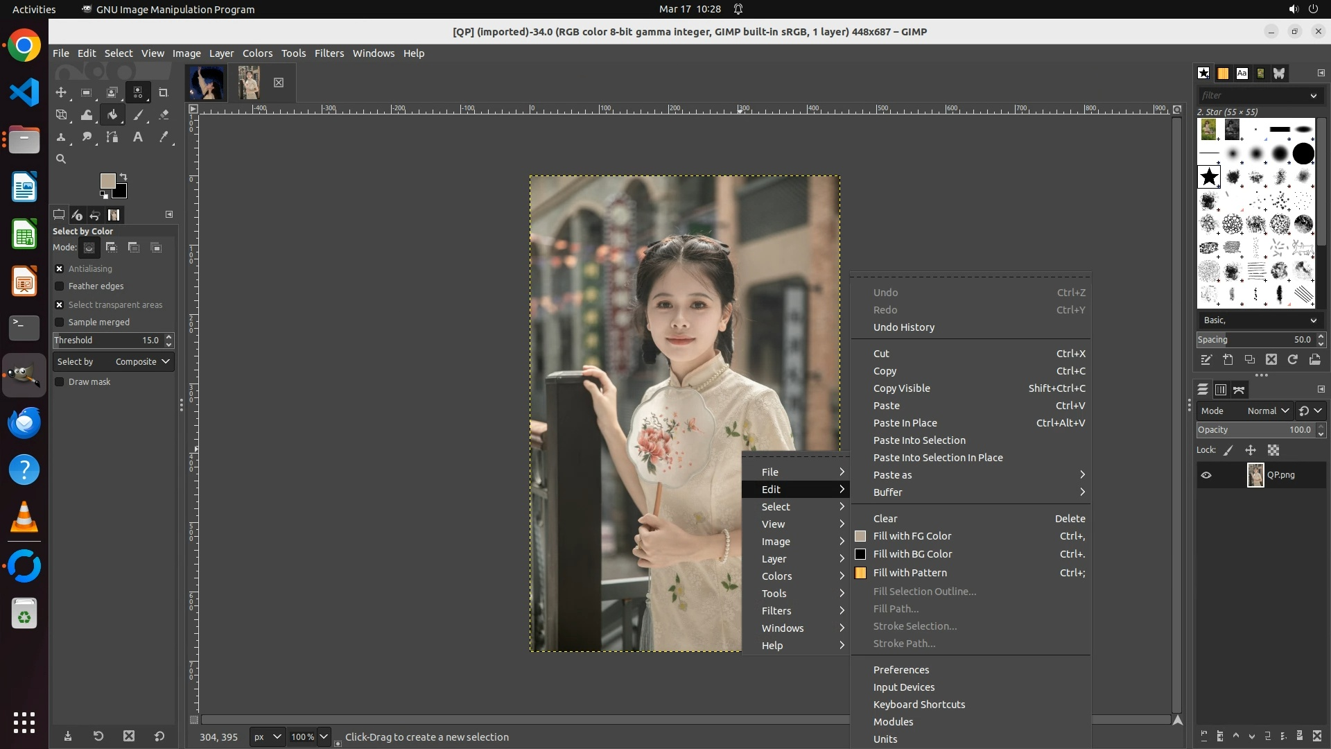Select the Text tool
Screen dimensions: 1331x749
(x=138, y=137)
